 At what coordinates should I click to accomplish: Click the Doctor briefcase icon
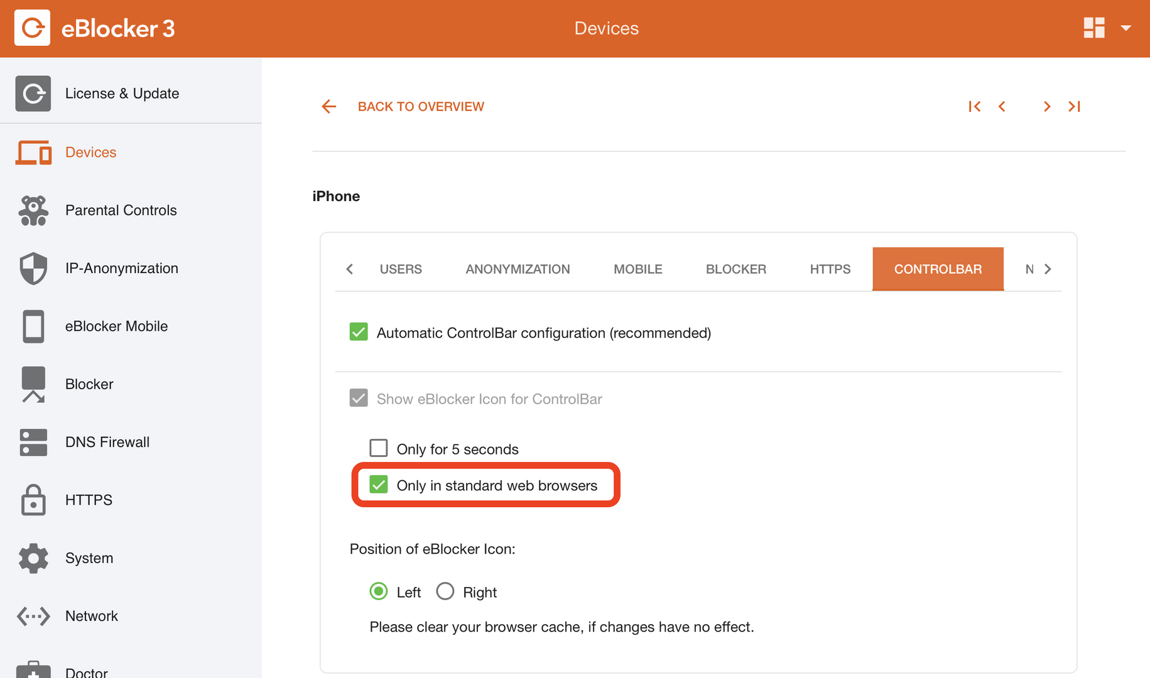pos(33,670)
